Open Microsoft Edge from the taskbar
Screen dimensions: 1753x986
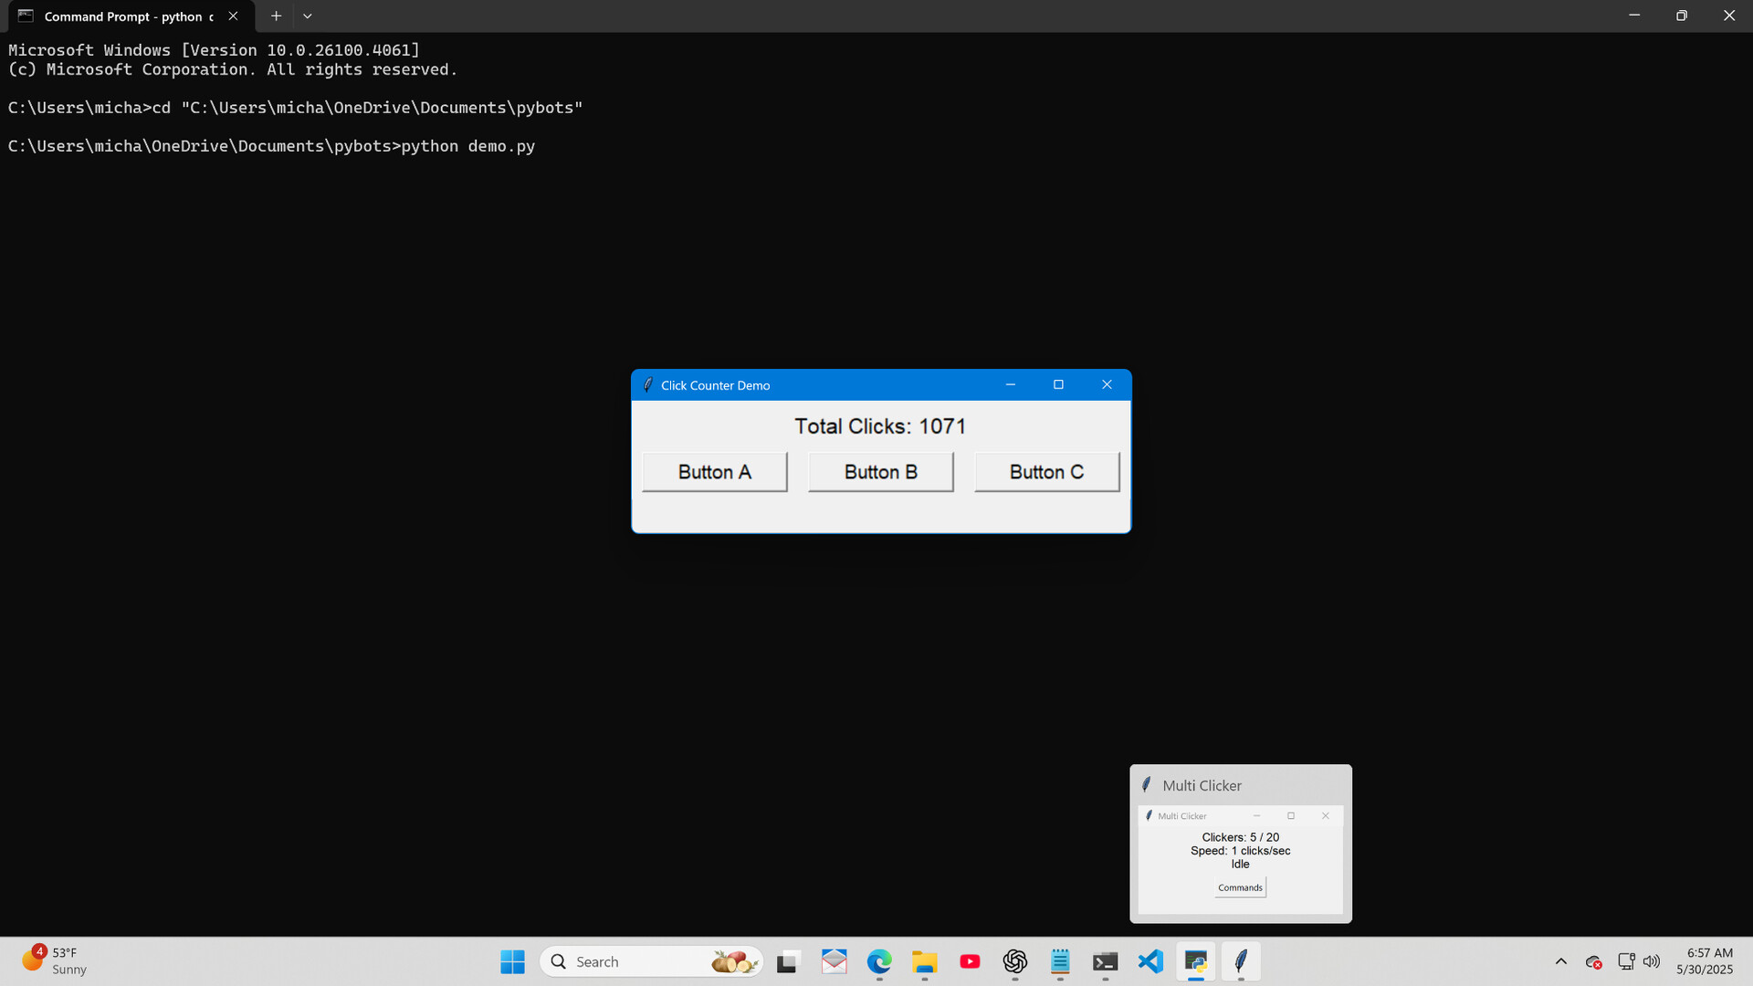[x=879, y=961]
